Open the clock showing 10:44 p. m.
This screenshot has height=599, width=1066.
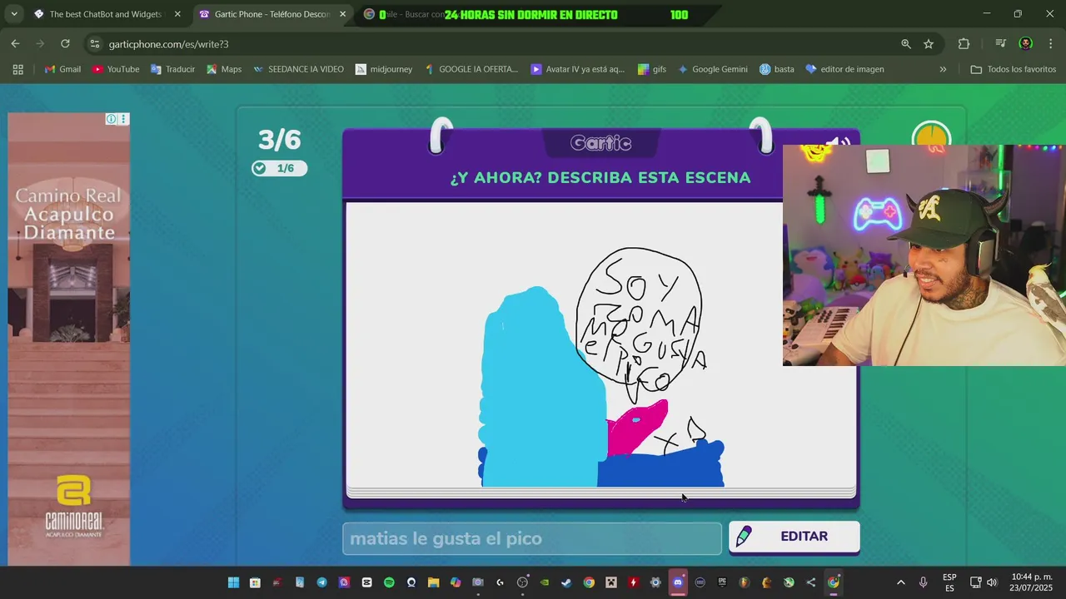point(1032,582)
